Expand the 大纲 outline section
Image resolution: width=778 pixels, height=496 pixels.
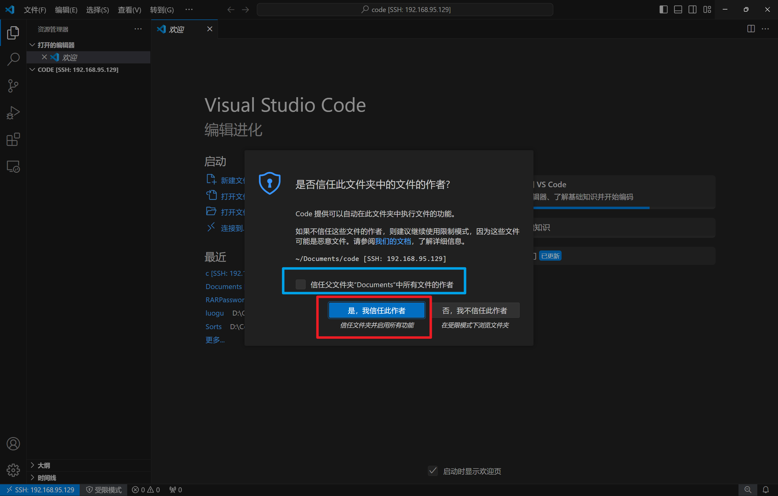[x=88, y=465]
